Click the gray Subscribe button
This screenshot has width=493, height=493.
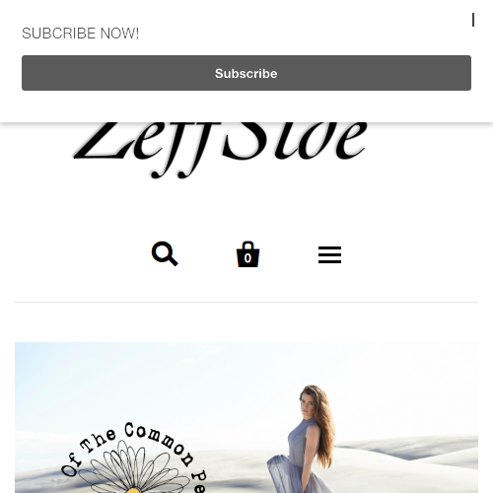(x=246, y=73)
